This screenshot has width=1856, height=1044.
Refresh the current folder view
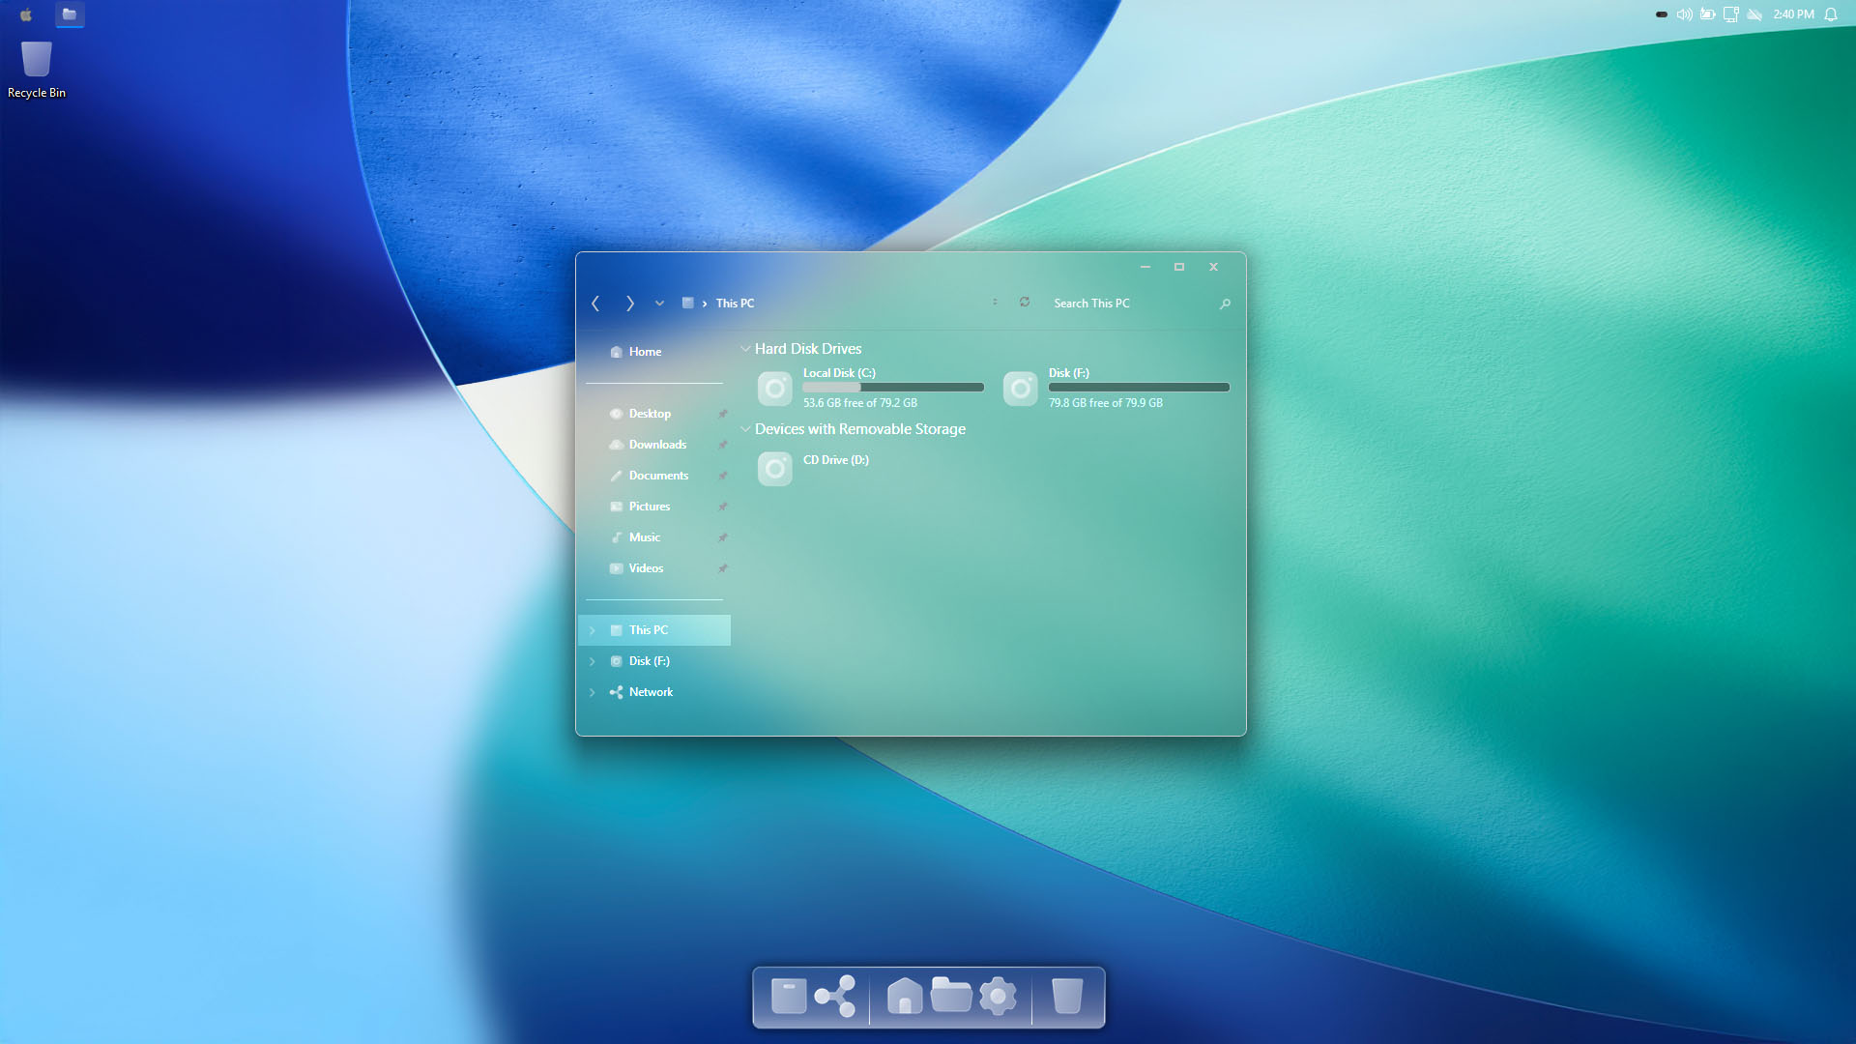tap(1025, 303)
